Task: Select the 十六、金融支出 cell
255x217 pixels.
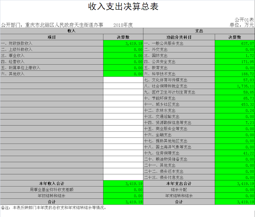Action: tap(179, 135)
